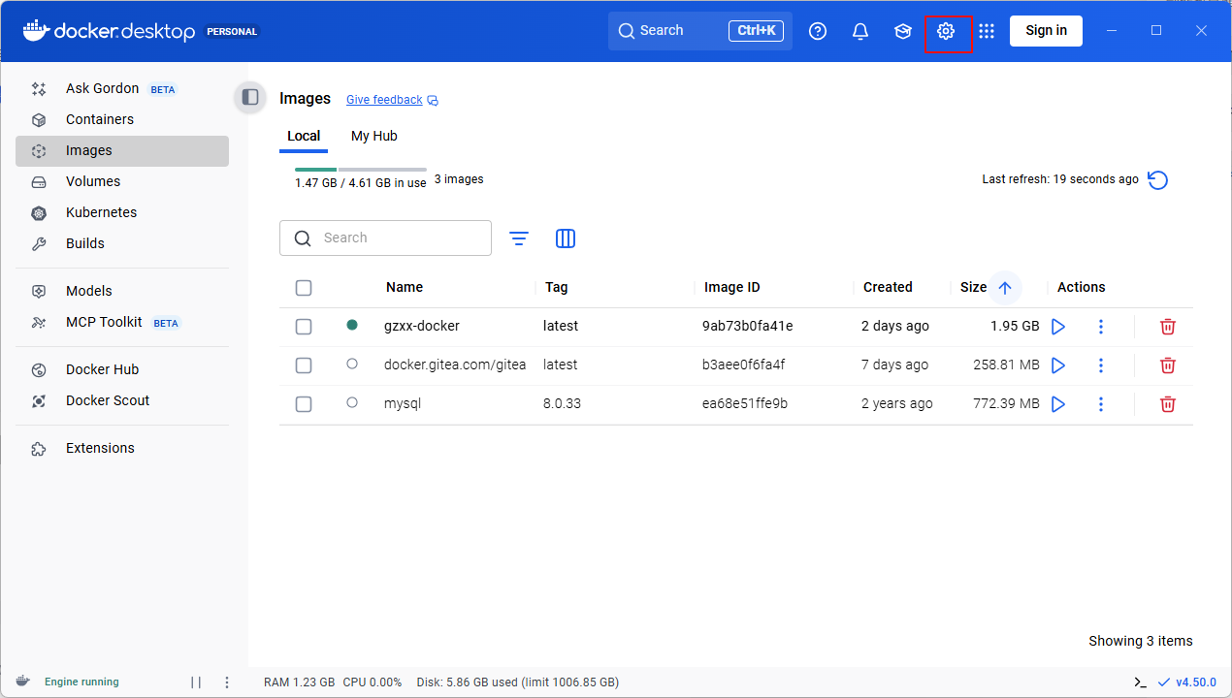Select Images in sidebar
Image resolution: width=1232 pixels, height=698 pixels.
[x=122, y=151]
